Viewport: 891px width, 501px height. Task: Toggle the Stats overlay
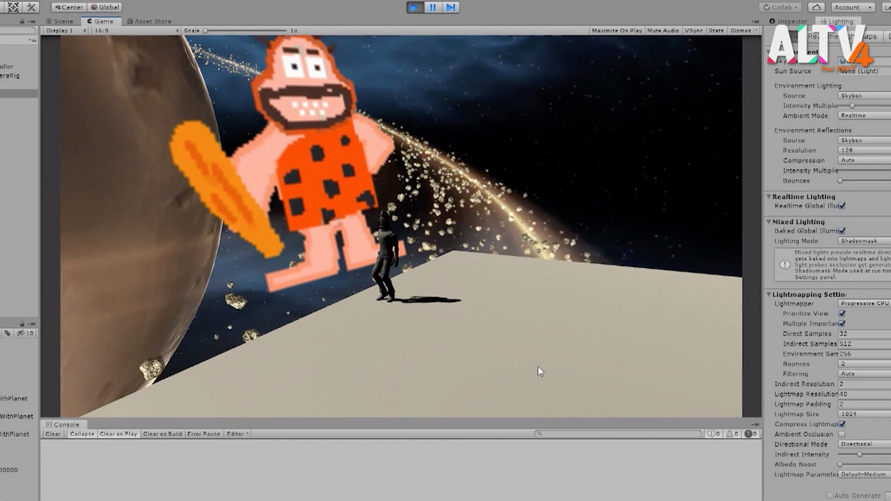716,31
